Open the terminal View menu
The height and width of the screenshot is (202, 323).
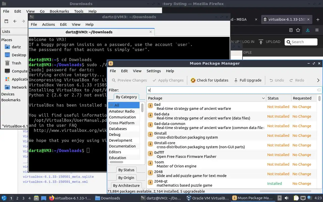(x=76, y=24)
